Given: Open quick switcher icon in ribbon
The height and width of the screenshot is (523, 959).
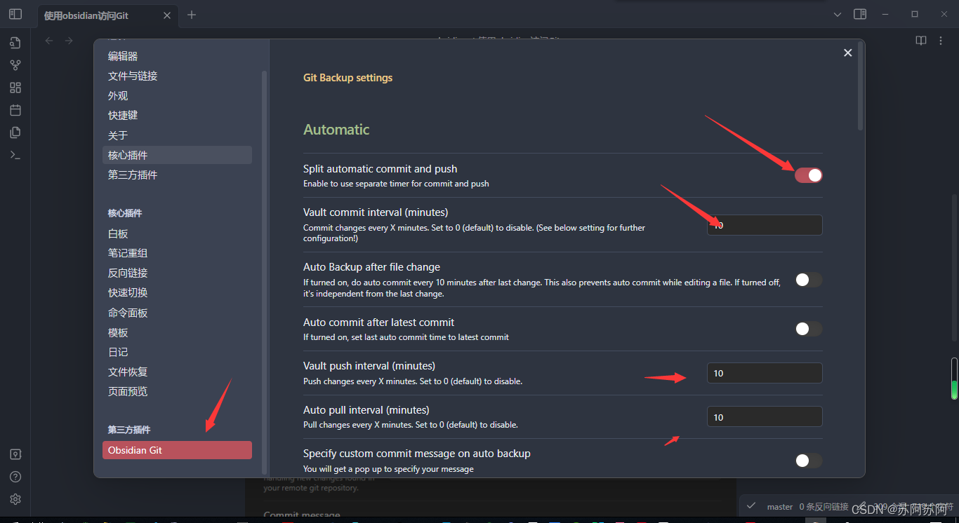Looking at the screenshot, I should [15, 43].
